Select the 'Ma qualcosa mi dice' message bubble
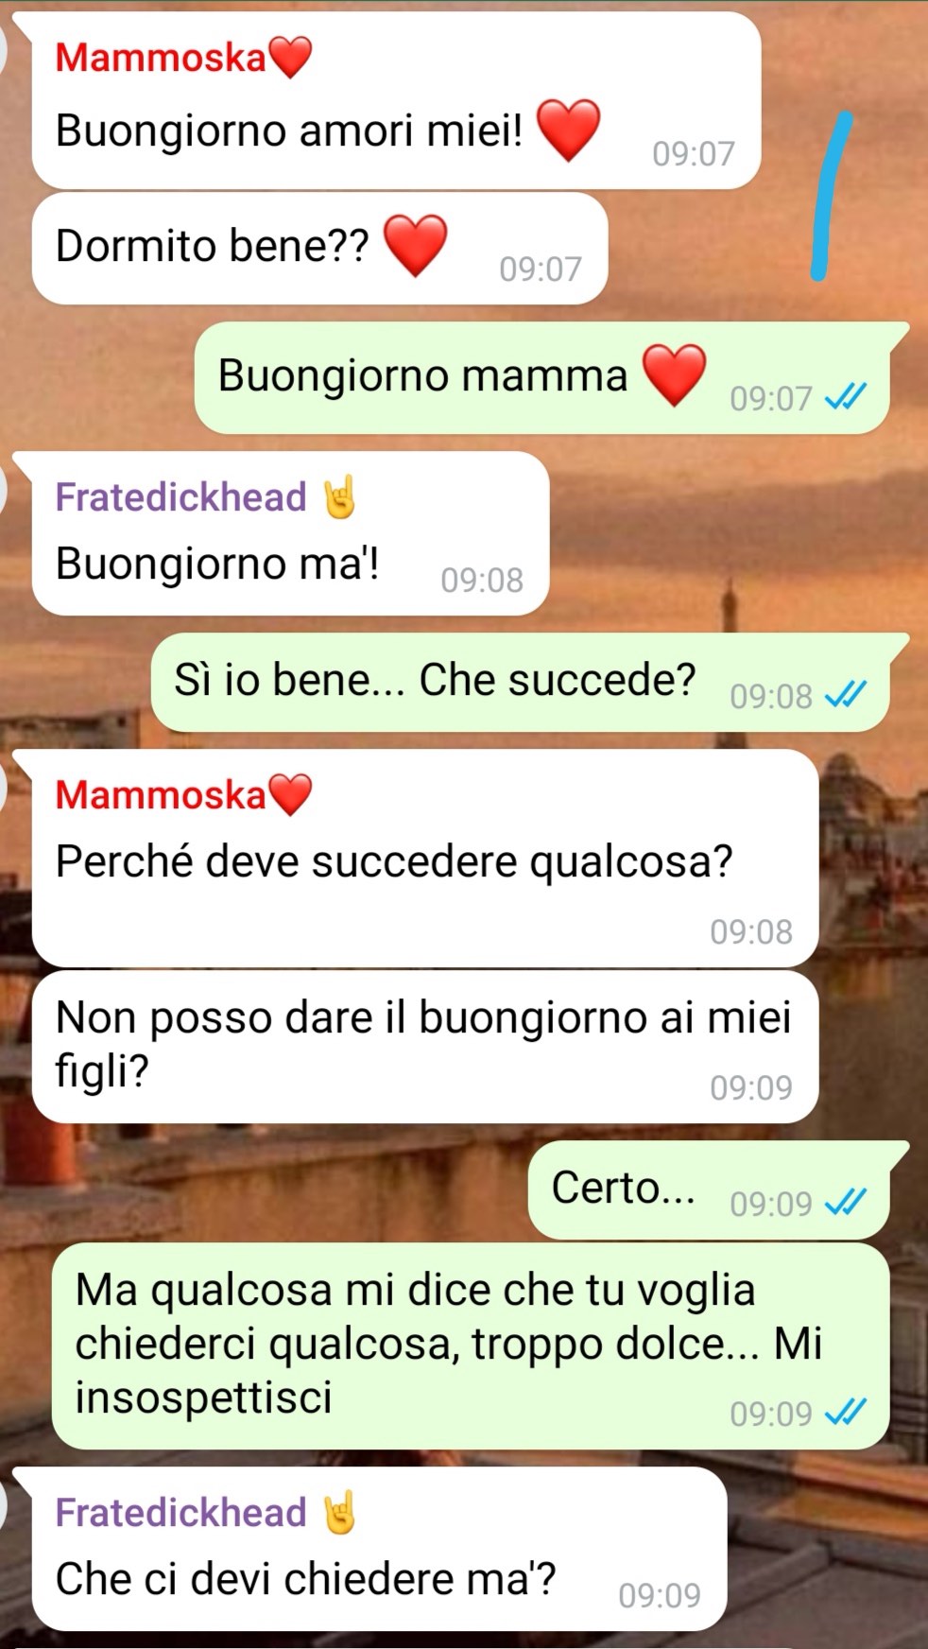This screenshot has width=928, height=1649. coord(471,1345)
